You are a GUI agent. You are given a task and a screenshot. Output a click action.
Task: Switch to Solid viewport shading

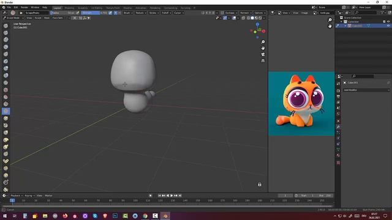point(252,18)
